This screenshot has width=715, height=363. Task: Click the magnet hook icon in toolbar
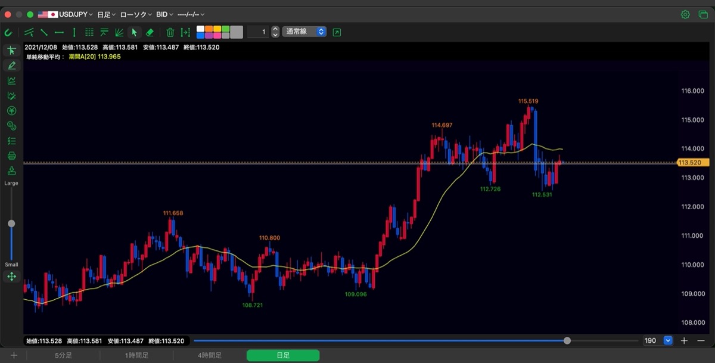click(x=8, y=32)
